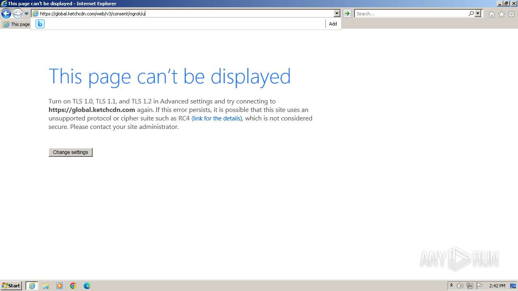Click the 'This page can't be displayed' heading

[x=170, y=76]
